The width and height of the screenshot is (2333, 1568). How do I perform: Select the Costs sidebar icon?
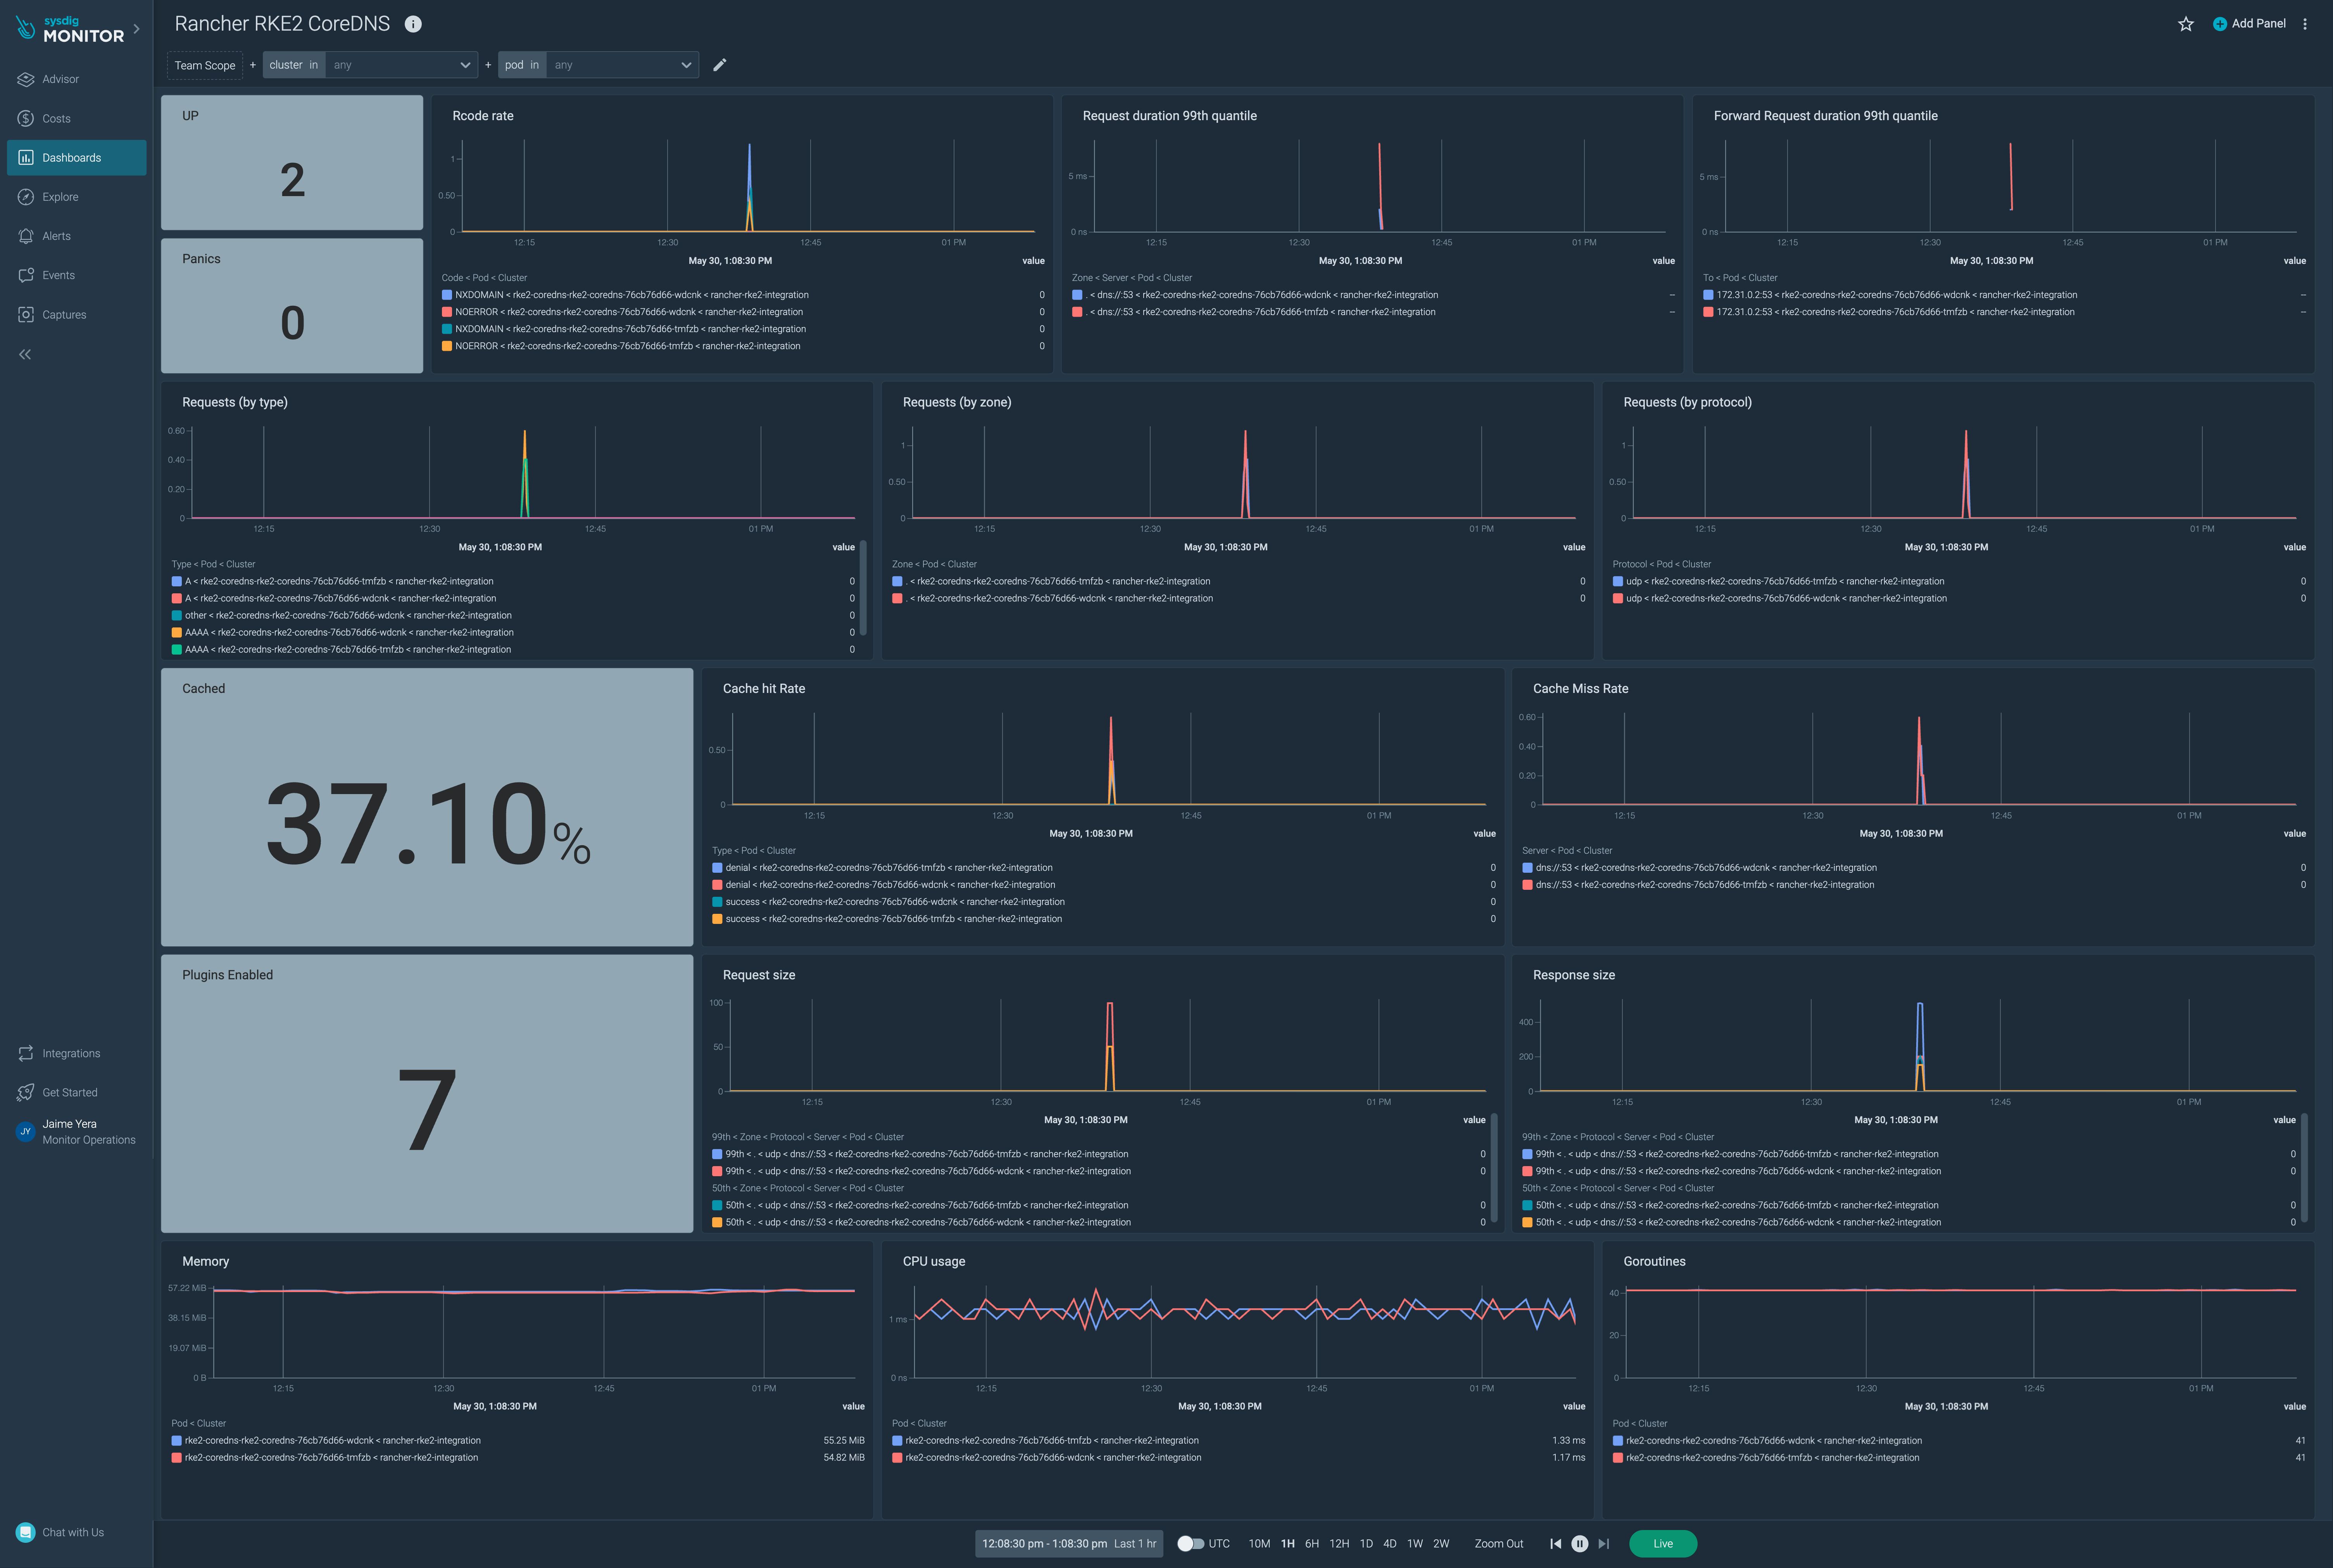(x=57, y=118)
